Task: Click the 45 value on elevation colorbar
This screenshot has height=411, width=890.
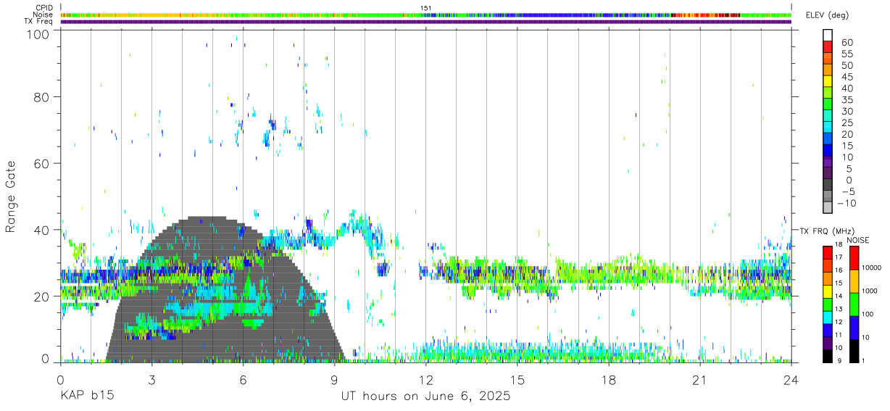Action: (x=847, y=77)
